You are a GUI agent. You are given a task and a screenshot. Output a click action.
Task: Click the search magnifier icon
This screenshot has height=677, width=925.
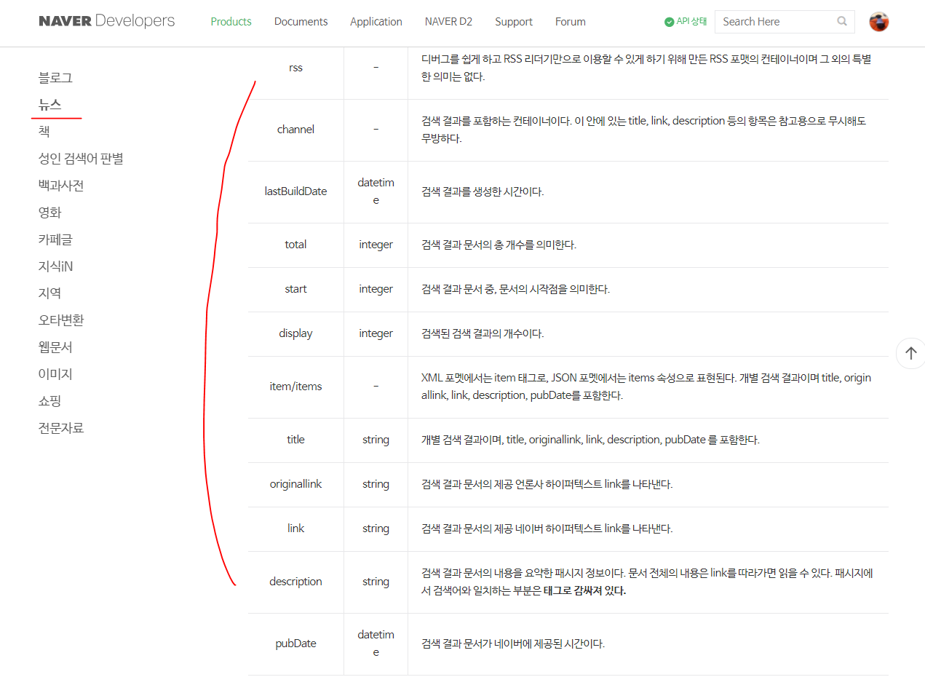pyautogui.click(x=842, y=21)
